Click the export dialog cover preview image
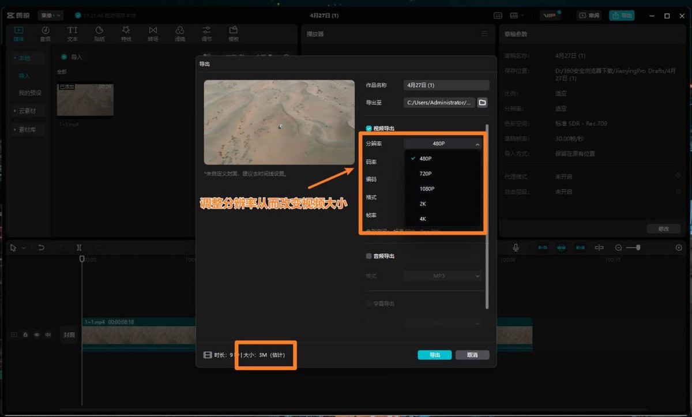Screen dimensions: 692x417 (279, 122)
